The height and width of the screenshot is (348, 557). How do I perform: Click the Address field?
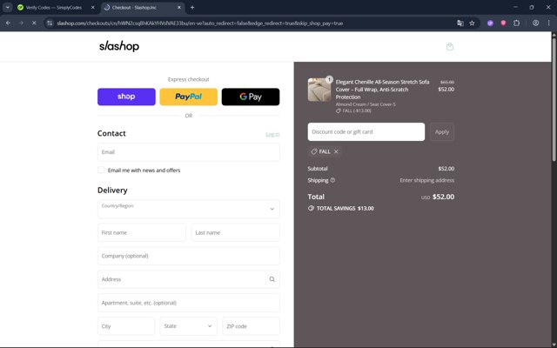coord(189,279)
